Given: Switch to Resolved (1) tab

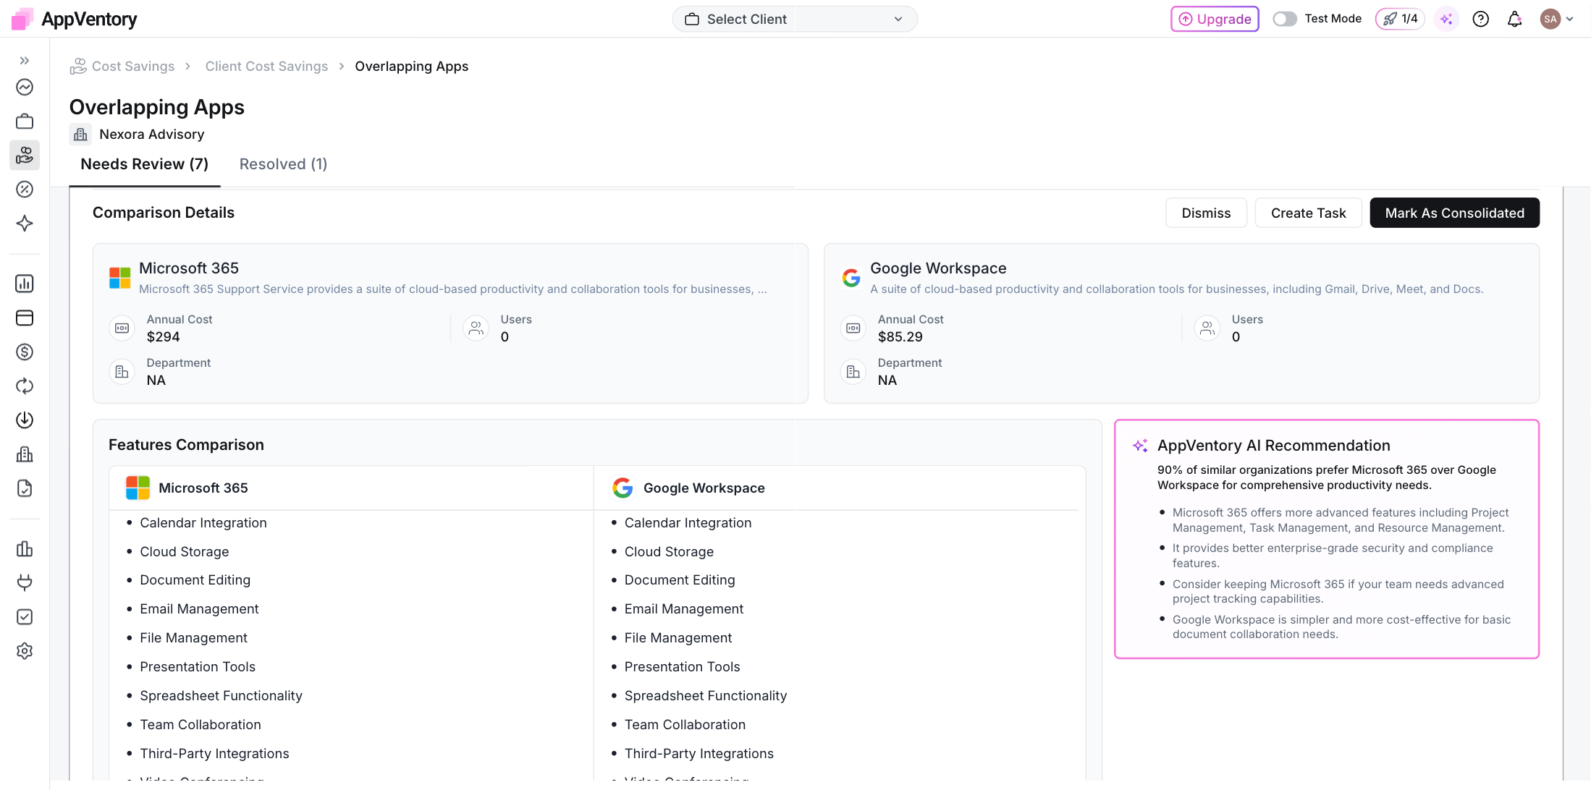Looking at the screenshot, I should tap(283, 164).
